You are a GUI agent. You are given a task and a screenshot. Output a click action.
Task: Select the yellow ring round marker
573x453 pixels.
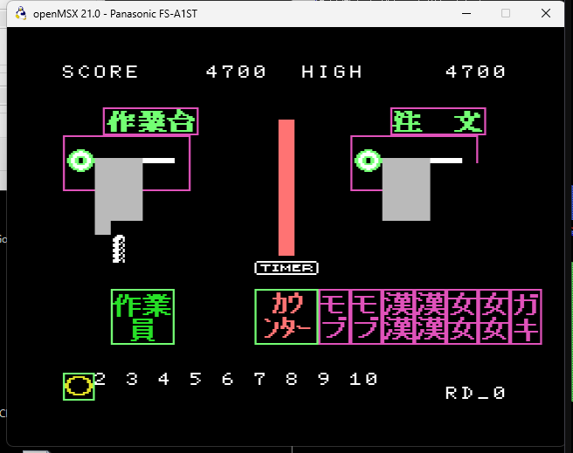79,386
